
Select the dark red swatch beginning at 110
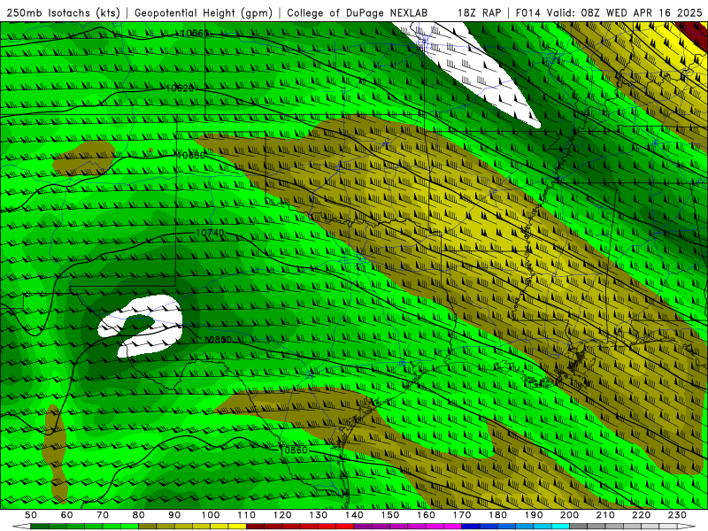click(x=256, y=527)
